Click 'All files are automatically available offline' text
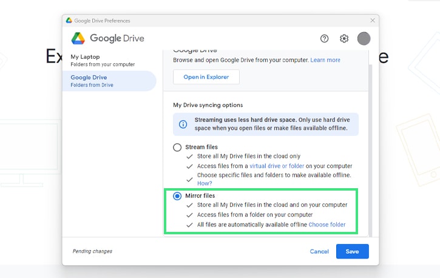This screenshot has height=278, width=440. coord(252,225)
